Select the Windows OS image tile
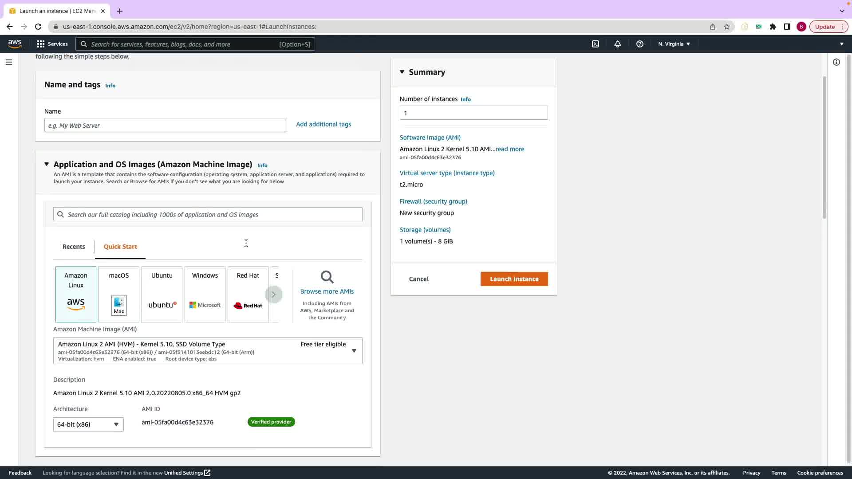852x479 pixels. pos(205,294)
